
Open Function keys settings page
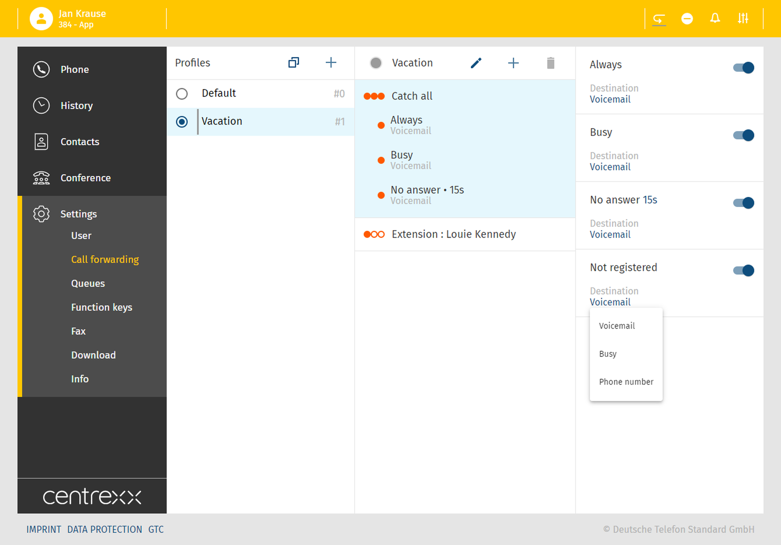click(102, 307)
